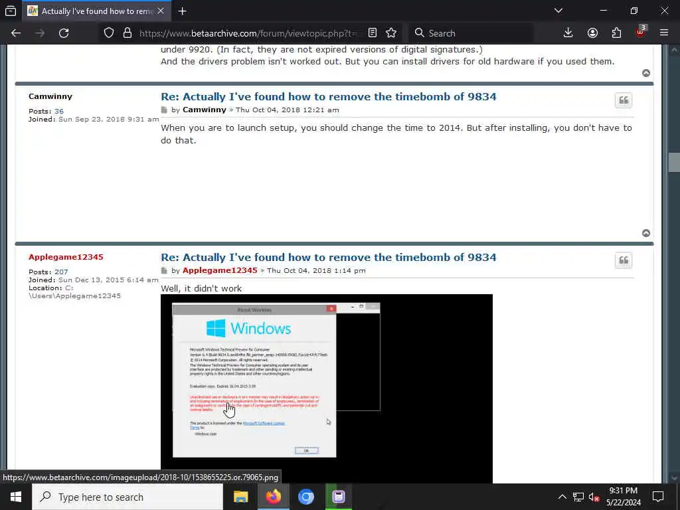Jump to top from Camwinny post's arrow icon
680x510 pixels.
point(646,233)
